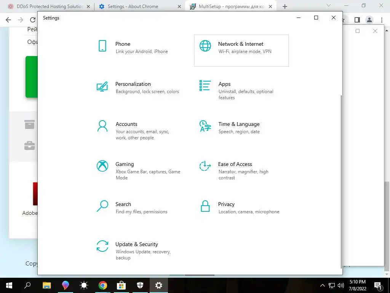Click the Time & Language icon

pyautogui.click(x=205, y=126)
